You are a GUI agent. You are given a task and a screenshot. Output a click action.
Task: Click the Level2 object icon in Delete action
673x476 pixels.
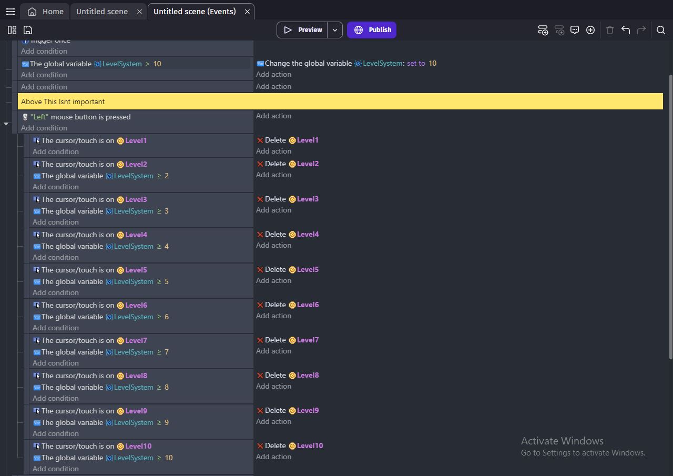pos(292,164)
